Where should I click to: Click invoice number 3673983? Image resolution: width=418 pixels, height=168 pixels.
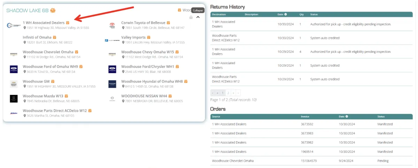click(x=307, y=133)
